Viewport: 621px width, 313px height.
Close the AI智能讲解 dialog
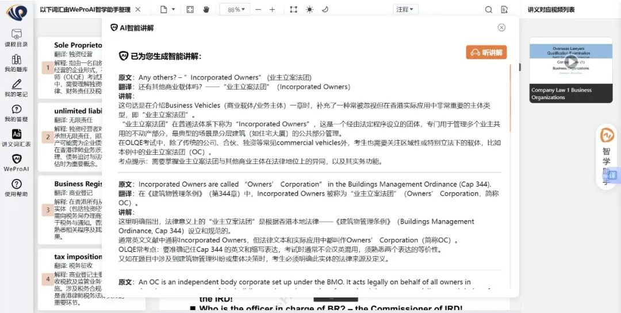(x=501, y=28)
